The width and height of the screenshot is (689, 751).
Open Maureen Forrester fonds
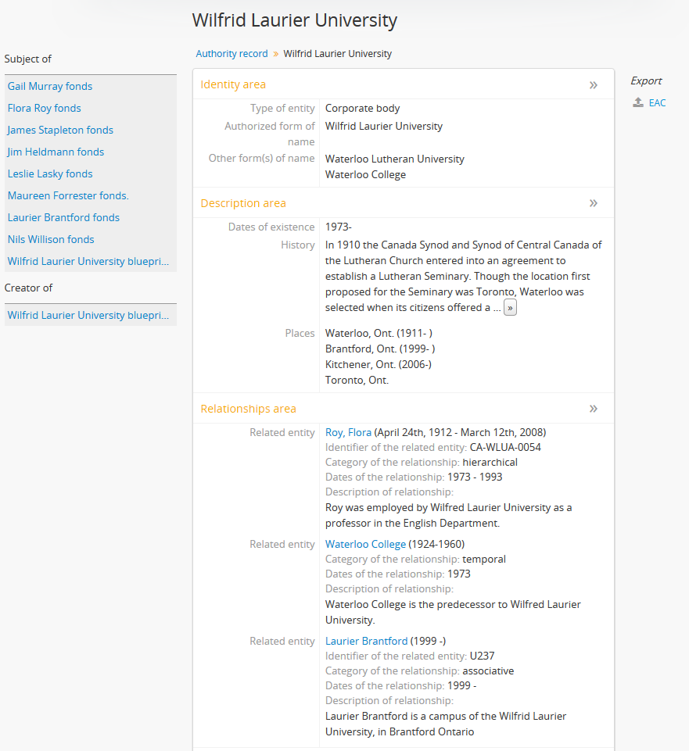(x=68, y=196)
